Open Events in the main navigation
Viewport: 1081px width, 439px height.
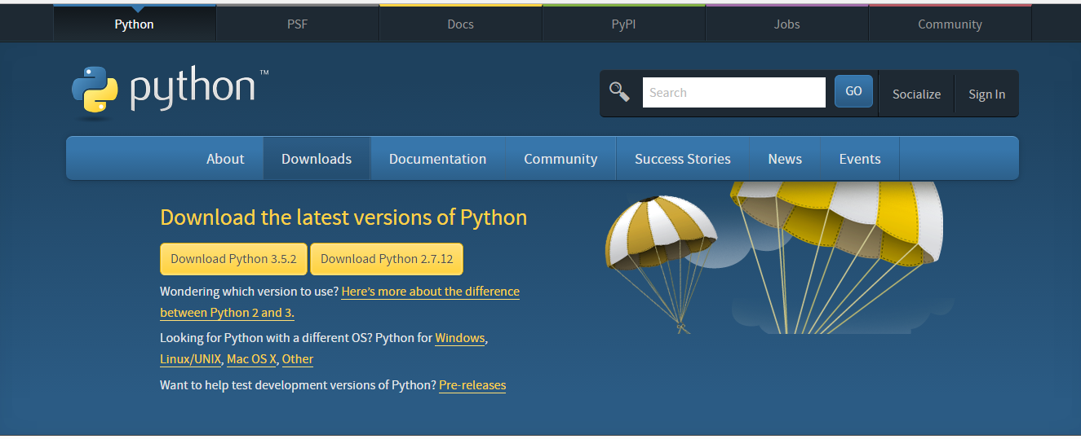tap(860, 159)
